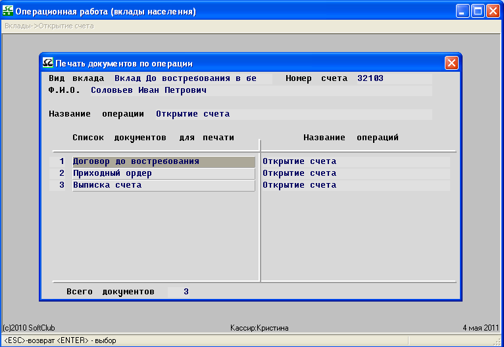Click the Кассир:Кристина status text

pyautogui.click(x=259, y=328)
